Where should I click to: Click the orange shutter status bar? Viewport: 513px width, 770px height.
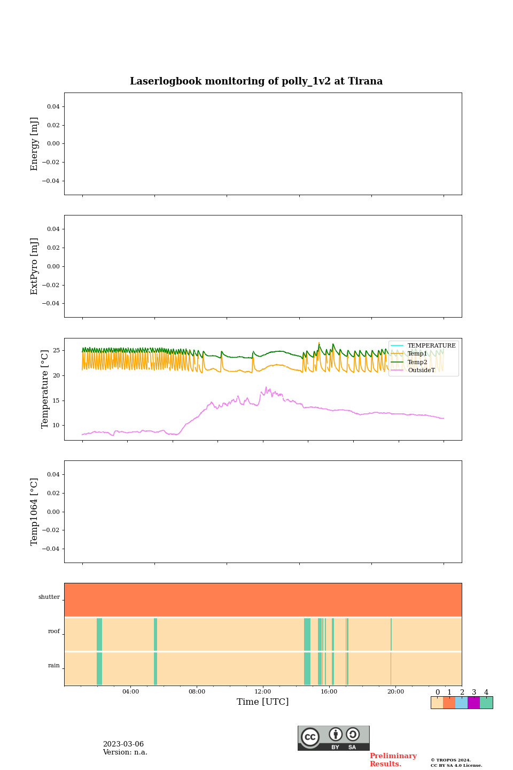[x=263, y=600]
